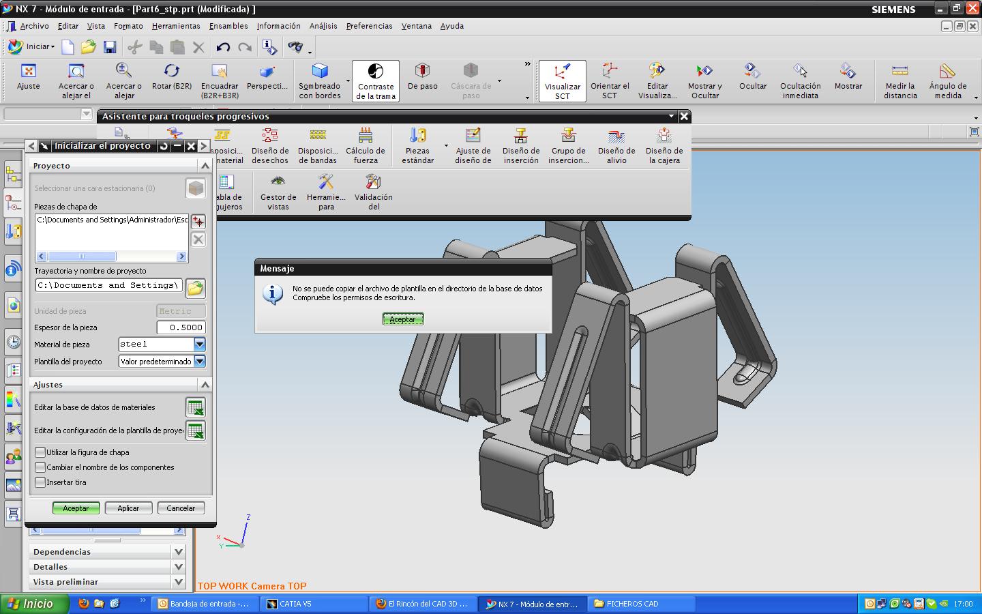The image size is (982, 614).
Task: Open the Herramientas menu
Action: (176, 26)
